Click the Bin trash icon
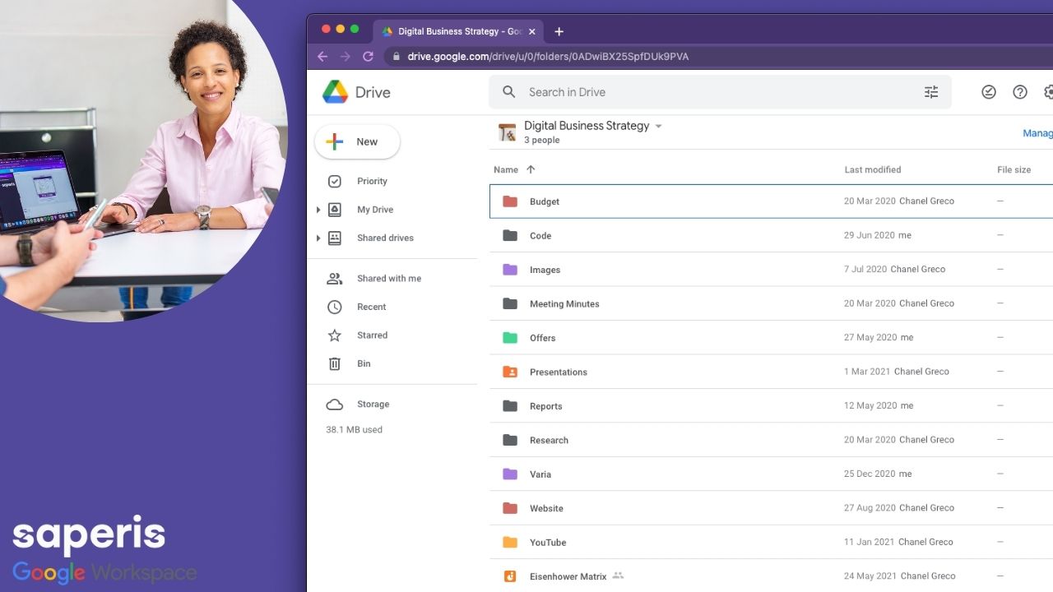 point(335,363)
